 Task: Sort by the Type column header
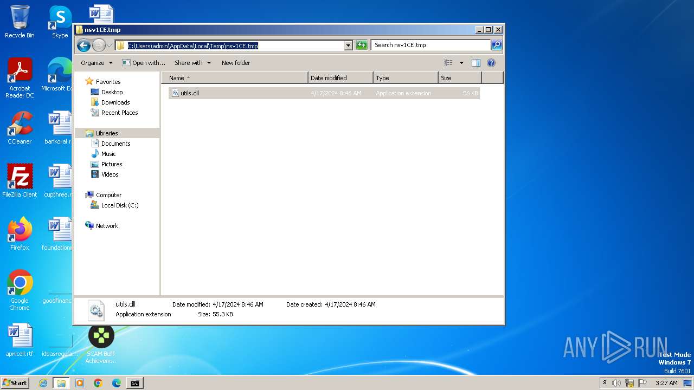(x=406, y=78)
